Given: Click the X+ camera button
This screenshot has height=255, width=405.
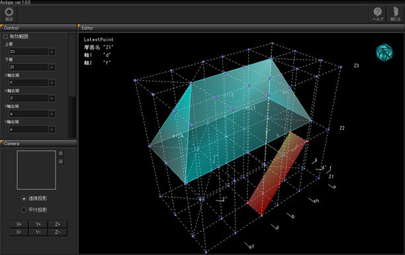Looking at the screenshot, I should tap(19, 225).
